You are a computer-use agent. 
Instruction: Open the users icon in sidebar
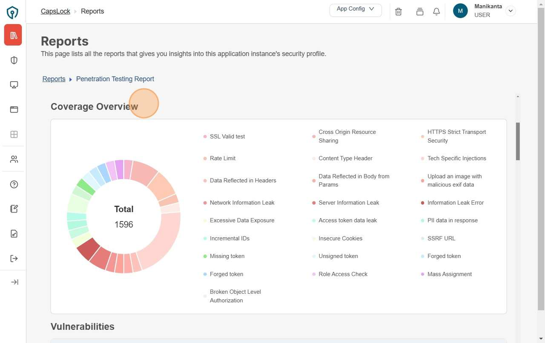point(14,159)
